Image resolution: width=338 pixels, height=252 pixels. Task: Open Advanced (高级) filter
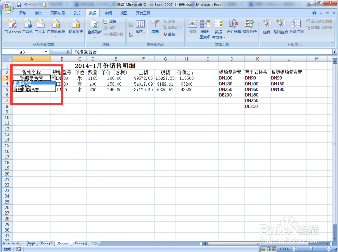pos(169,34)
